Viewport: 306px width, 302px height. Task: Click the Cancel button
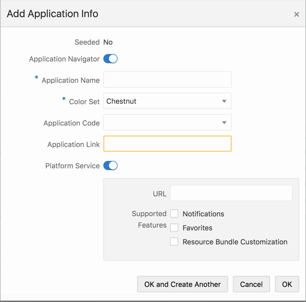(251, 284)
